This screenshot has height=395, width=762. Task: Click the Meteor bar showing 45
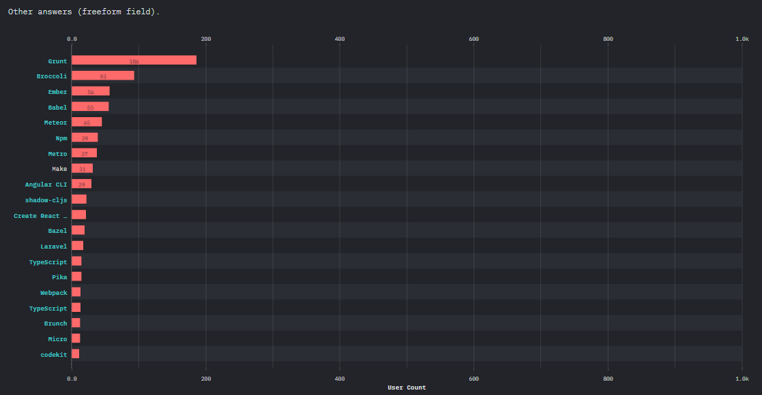click(87, 122)
